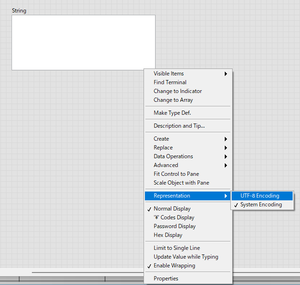
Task: Select Find Terminal from context menu
Action: point(188,82)
